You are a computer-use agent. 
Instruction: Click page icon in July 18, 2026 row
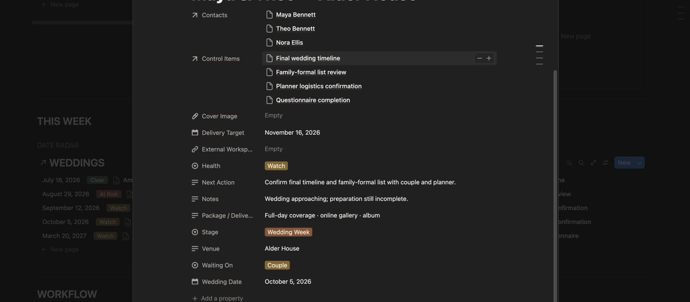pyautogui.click(x=117, y=180)
